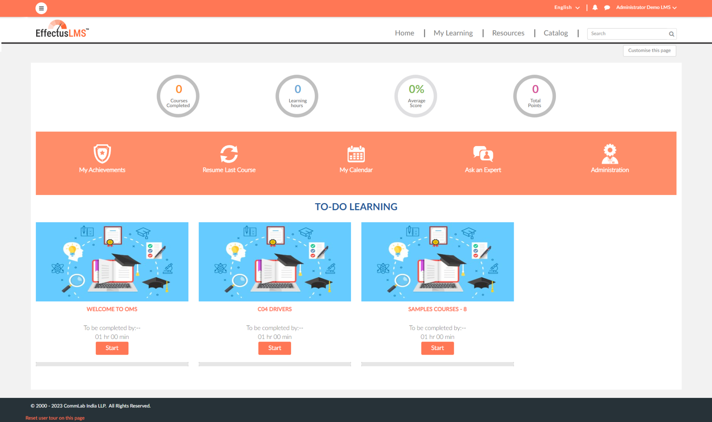Click the search magnifier icon

671,34
